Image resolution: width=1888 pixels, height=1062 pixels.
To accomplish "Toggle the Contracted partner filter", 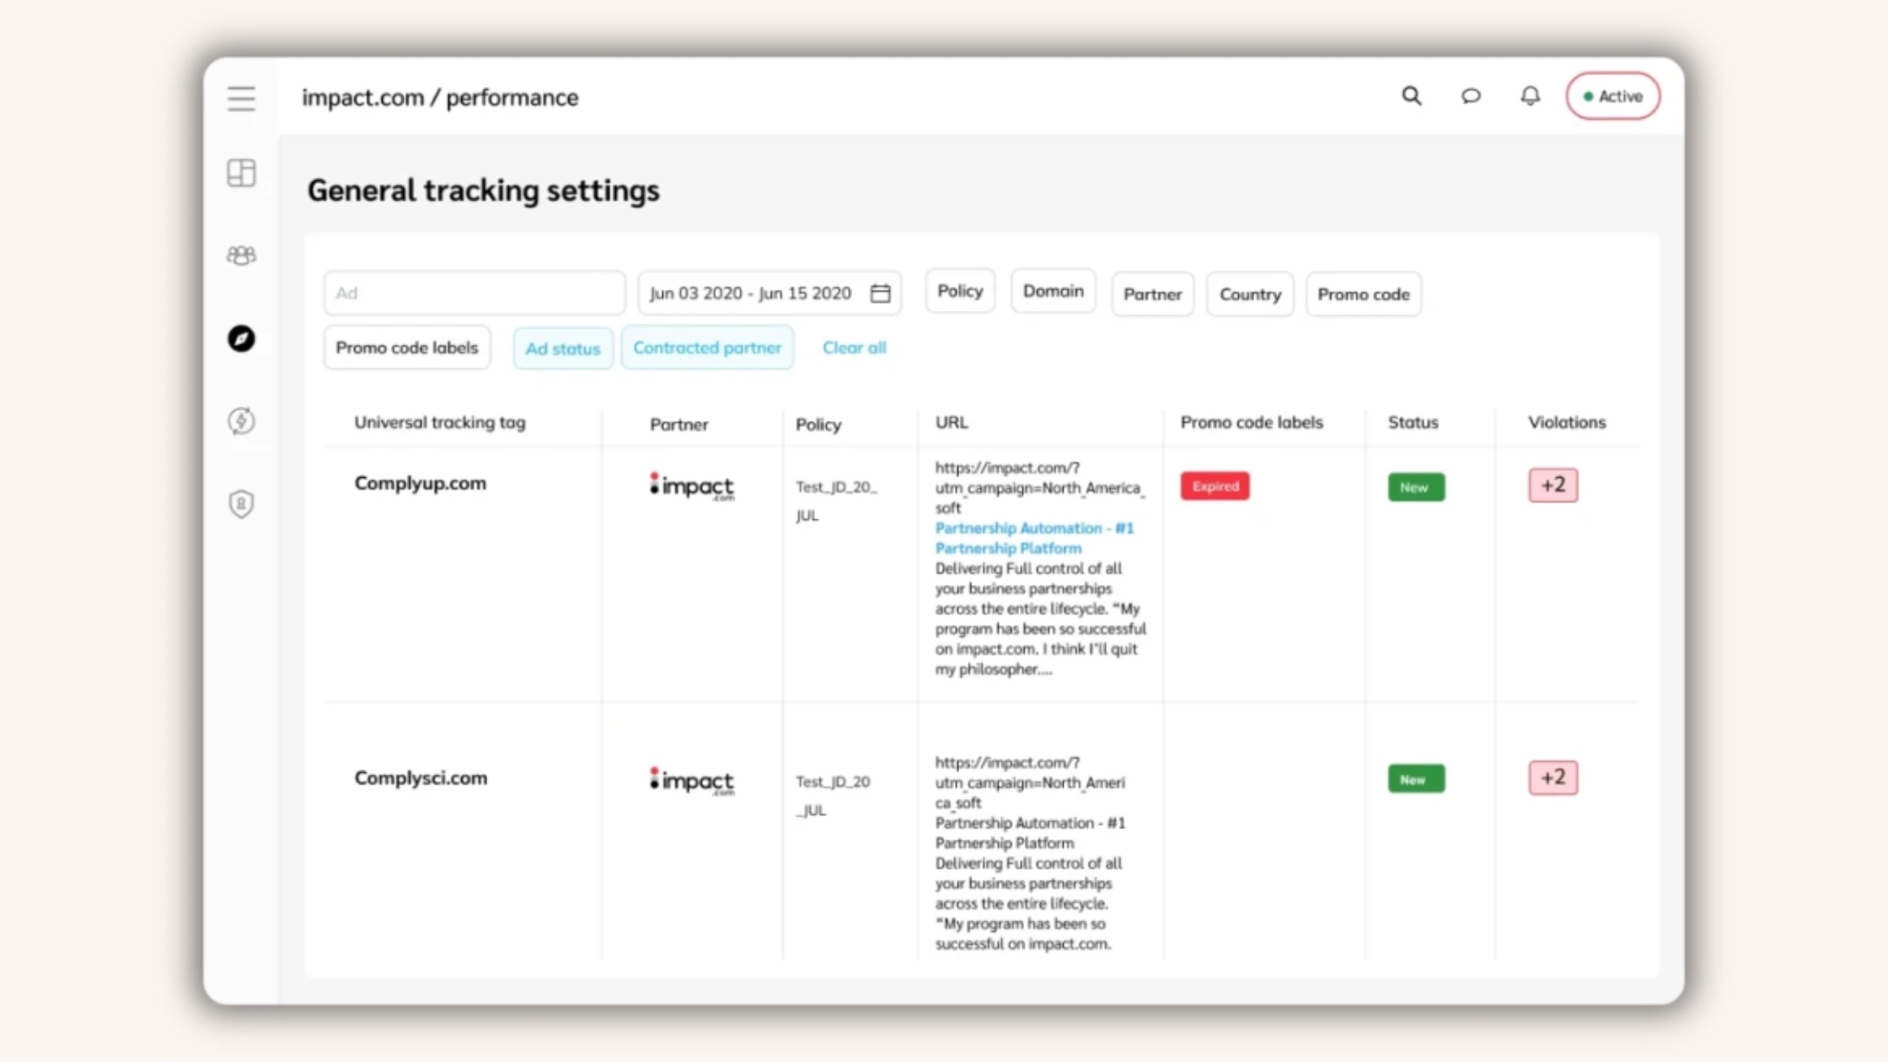I will [707, 347].
